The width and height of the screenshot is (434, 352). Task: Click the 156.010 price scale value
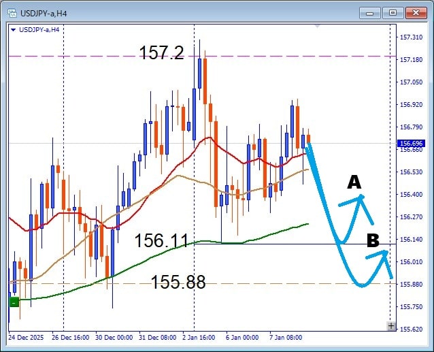pyautogui.click(x=412, y=261)
